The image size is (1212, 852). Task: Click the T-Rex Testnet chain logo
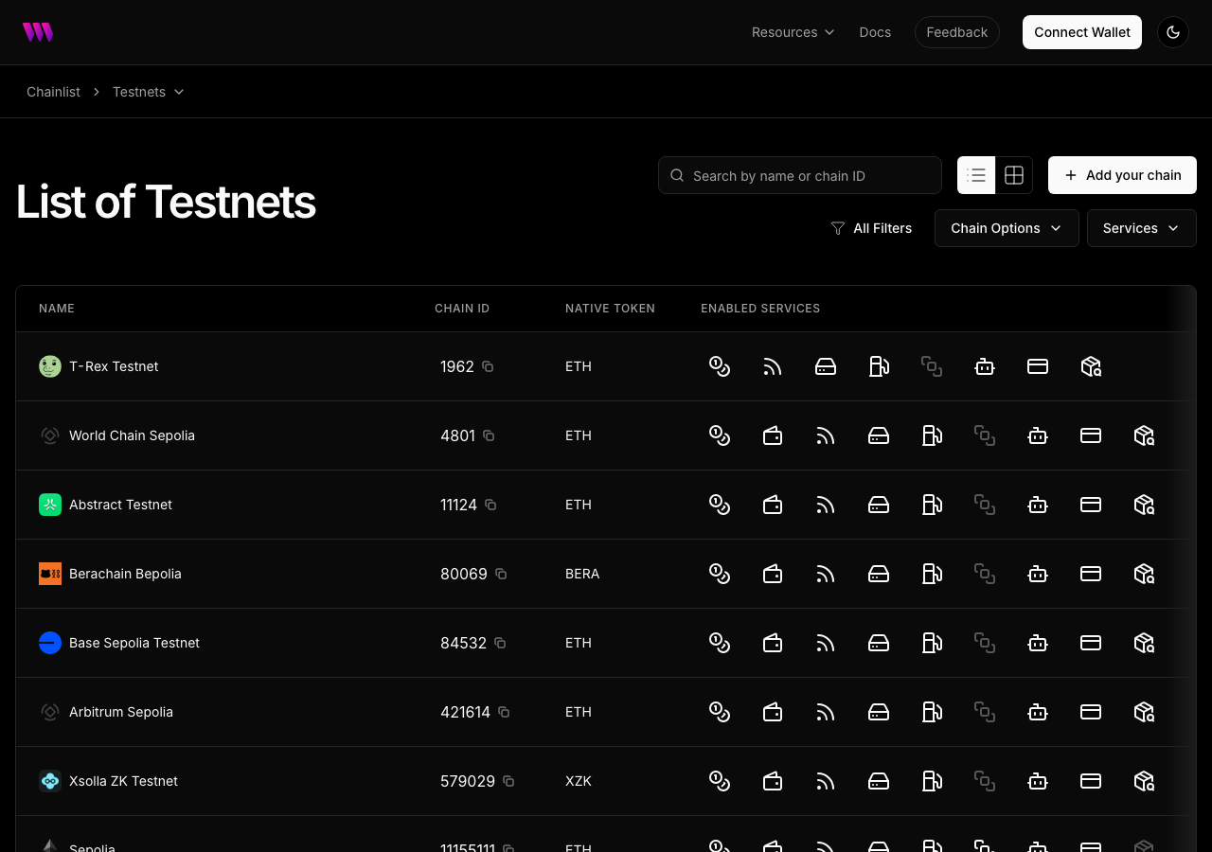click(x=50, y=366)
